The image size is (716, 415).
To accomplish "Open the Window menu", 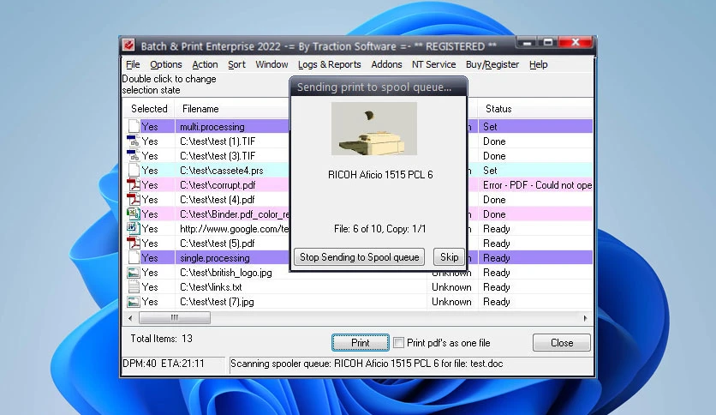I will tap(271, 64).
